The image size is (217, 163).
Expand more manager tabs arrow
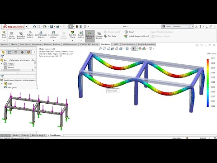pos(35,52)
